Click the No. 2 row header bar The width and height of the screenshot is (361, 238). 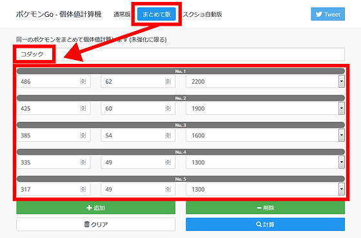tap(180, 98)
